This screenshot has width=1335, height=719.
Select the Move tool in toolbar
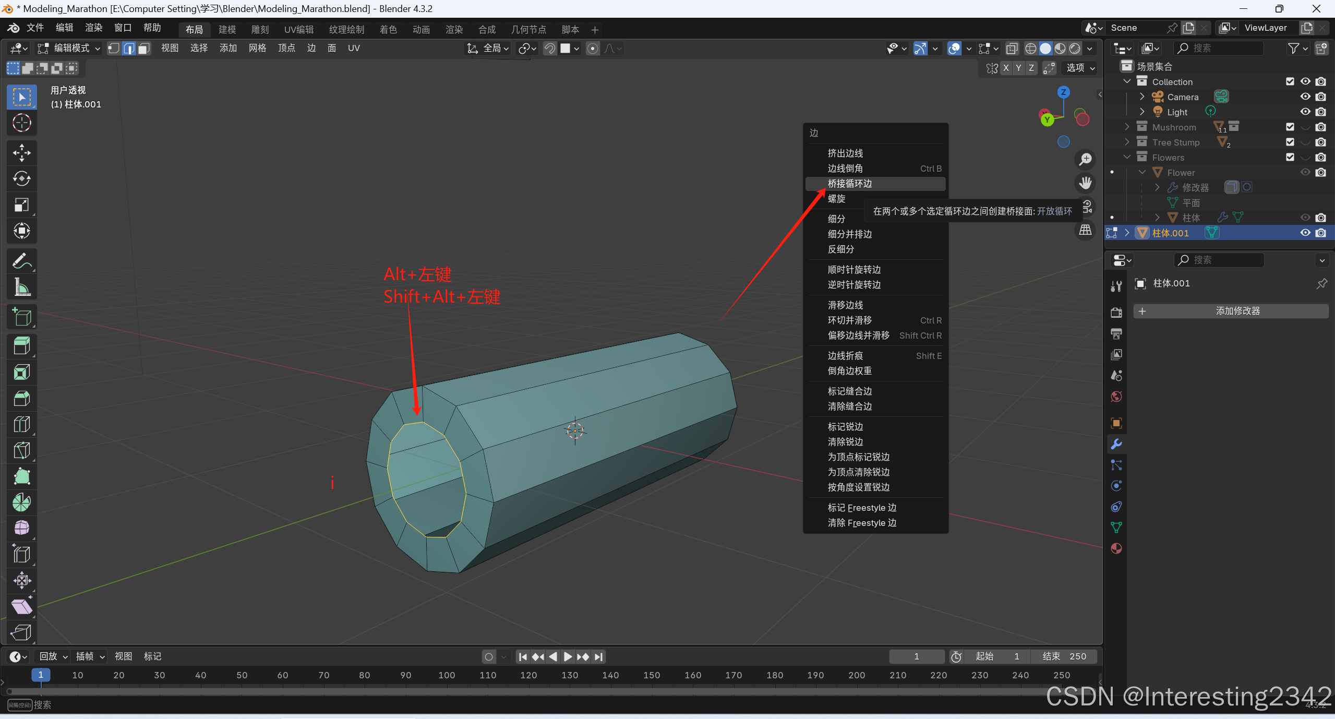[x=21, y=153]
